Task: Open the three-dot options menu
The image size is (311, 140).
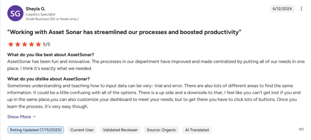Action: pos(301,9)
